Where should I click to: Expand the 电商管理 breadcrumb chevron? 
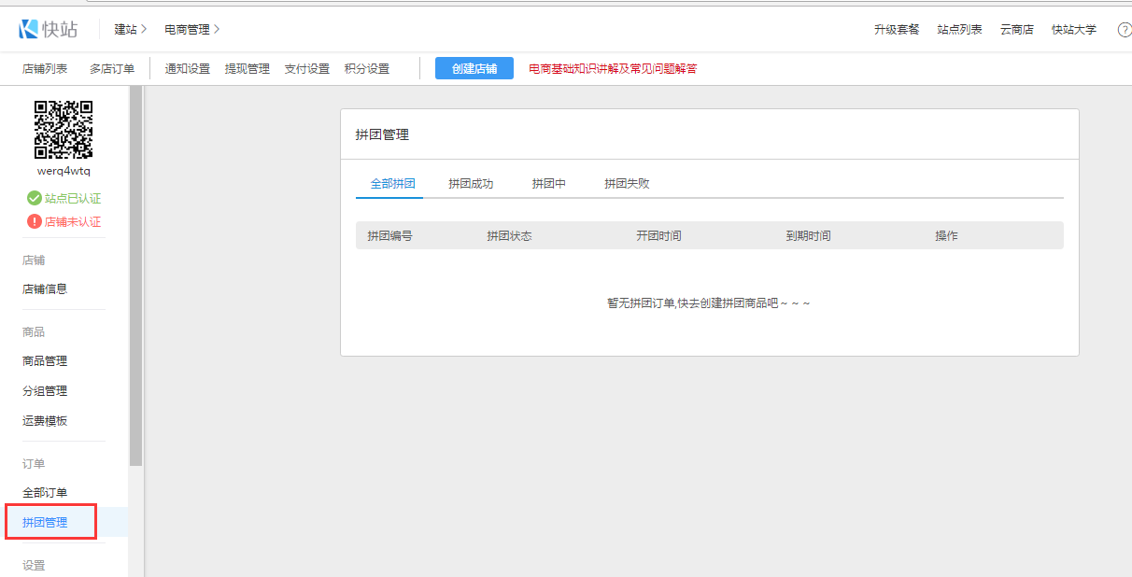click(217, 30)
